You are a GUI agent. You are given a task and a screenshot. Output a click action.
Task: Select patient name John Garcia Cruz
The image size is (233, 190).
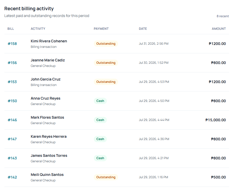click(x=46, y=79)
